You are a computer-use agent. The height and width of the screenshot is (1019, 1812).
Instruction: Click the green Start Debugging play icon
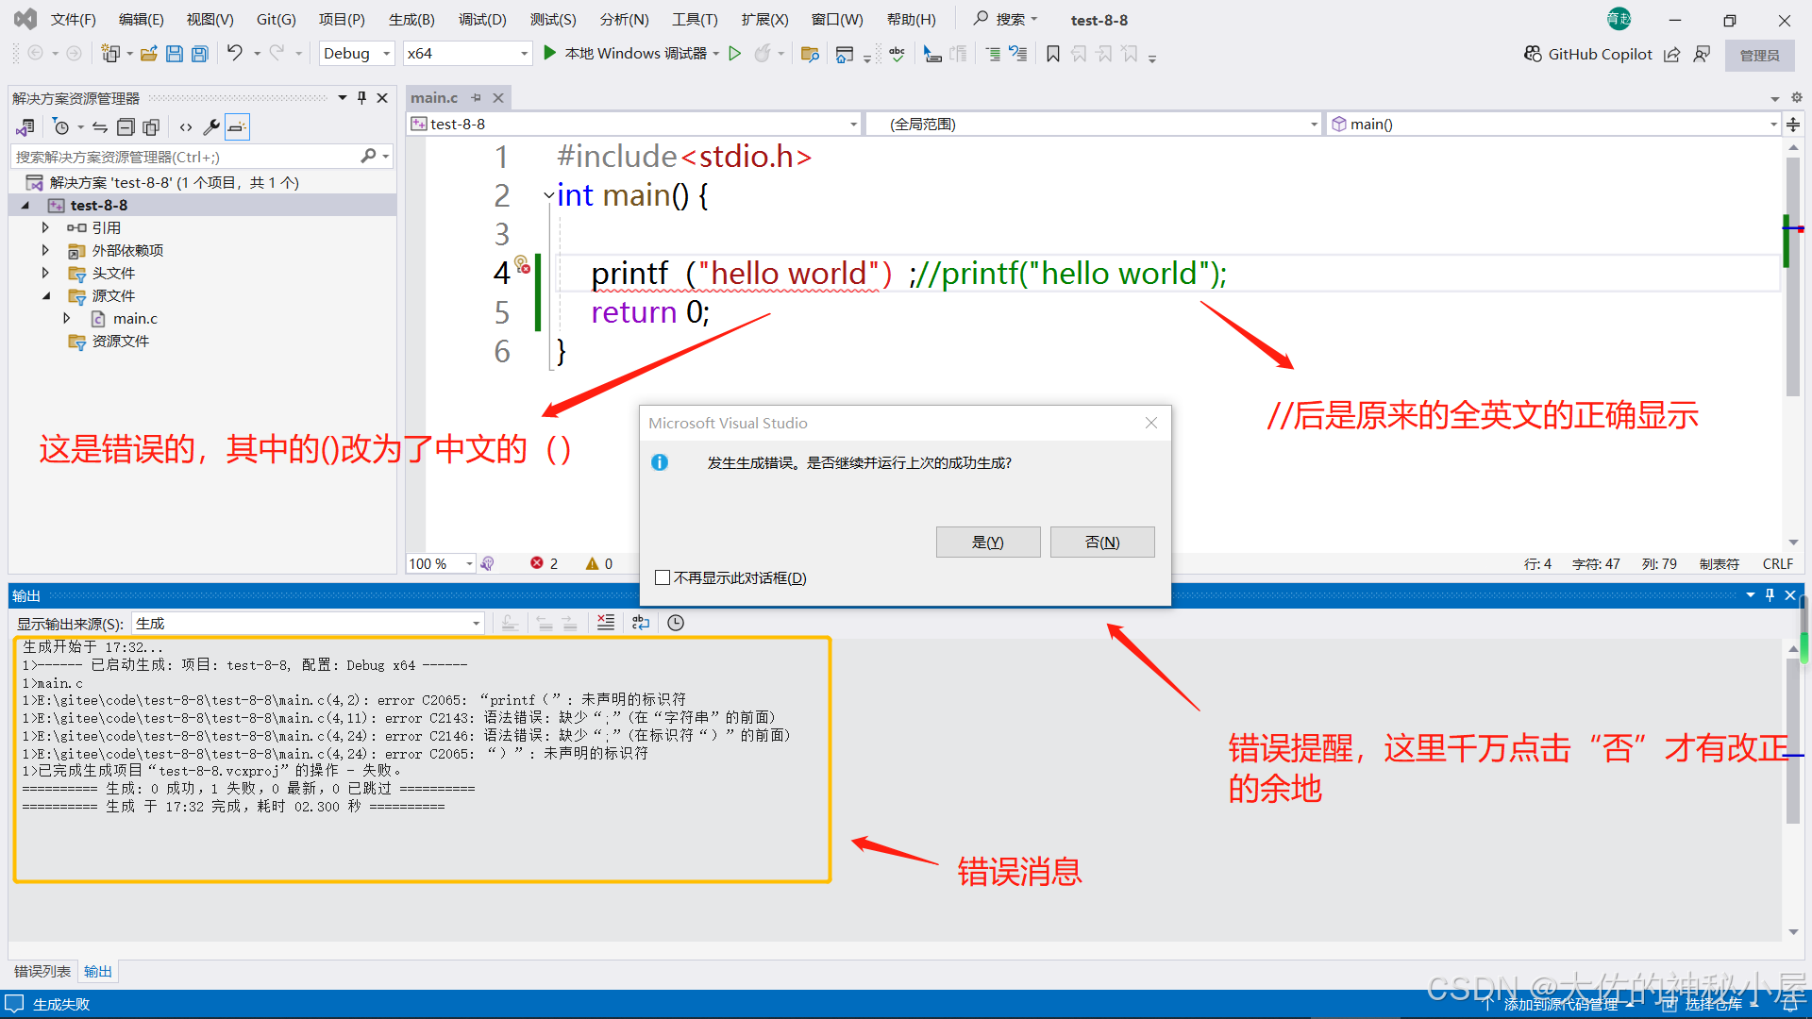coord(550,54)
